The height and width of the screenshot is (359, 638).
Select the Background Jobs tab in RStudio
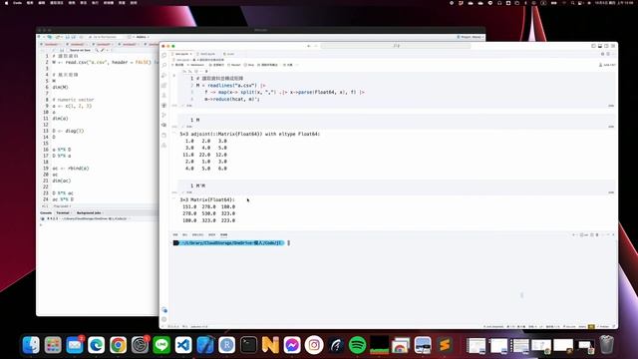pyautogui.click(x=89, y=212)
